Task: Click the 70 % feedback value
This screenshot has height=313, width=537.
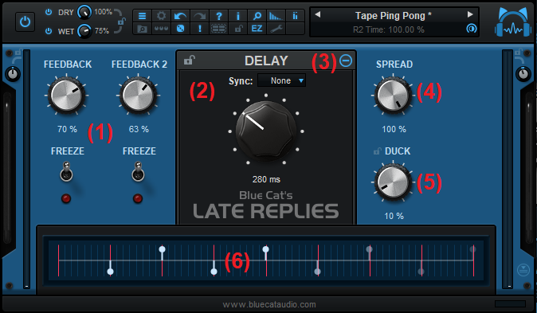Action: pyautogui.click(x=67, y=129)
